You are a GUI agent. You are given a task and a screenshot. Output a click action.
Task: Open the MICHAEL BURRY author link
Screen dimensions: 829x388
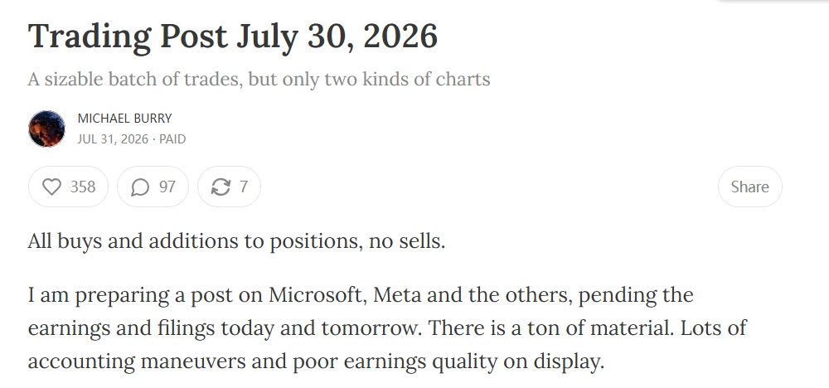click(x=125, y=119)
